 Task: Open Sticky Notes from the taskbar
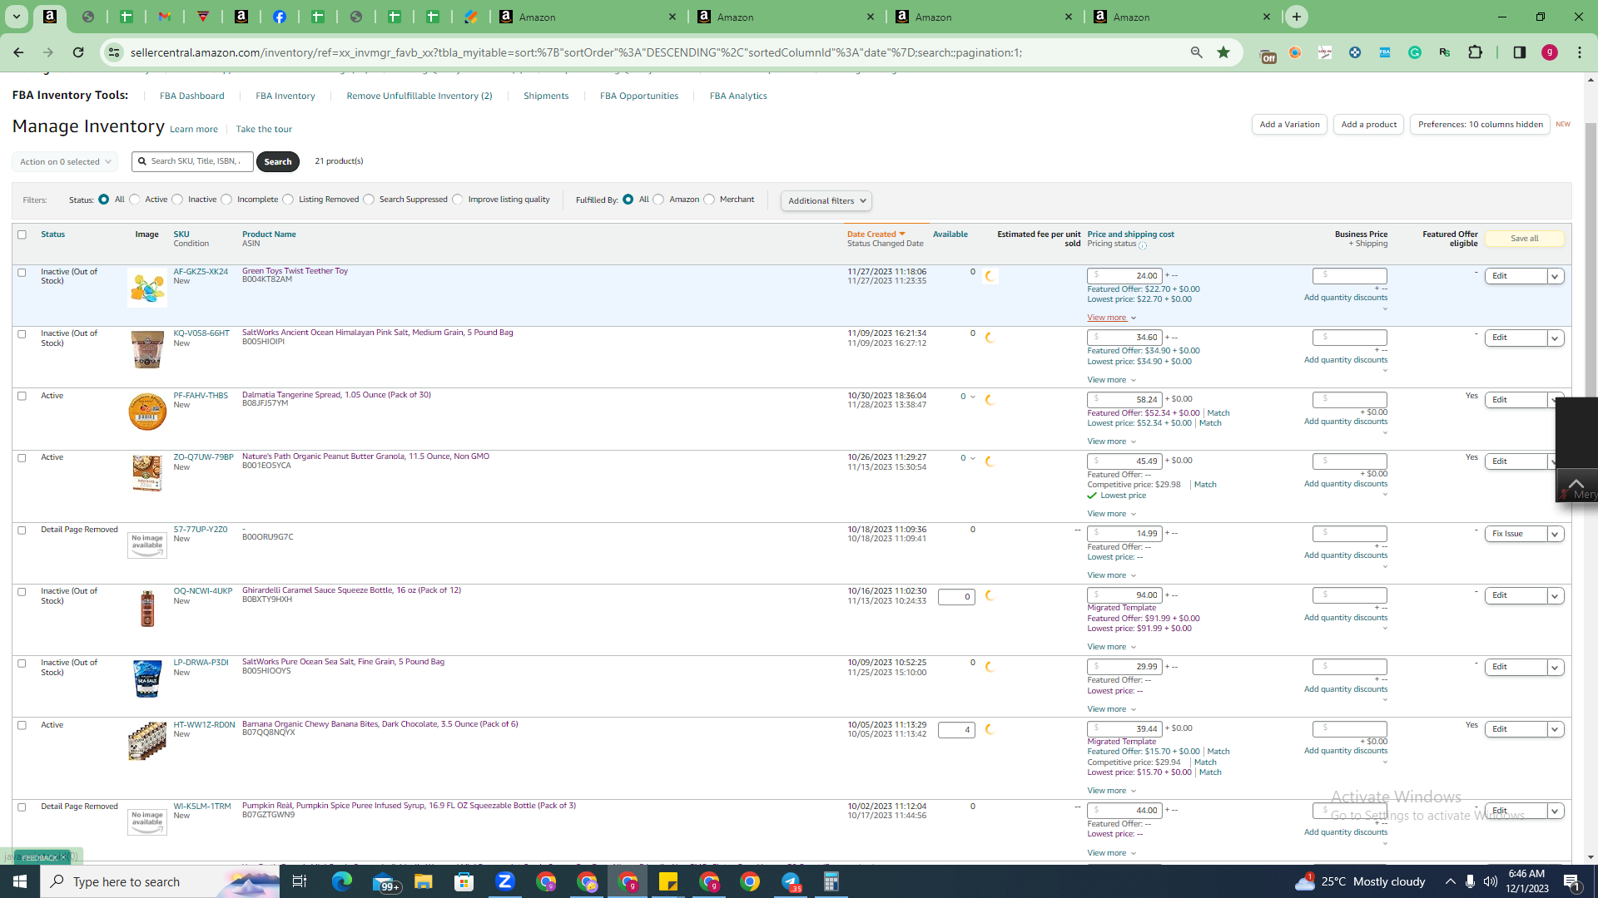point(668,881)
